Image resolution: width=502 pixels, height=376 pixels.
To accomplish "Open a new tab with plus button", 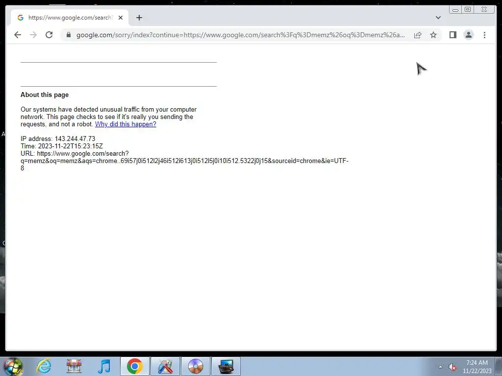I will point(139,18).
